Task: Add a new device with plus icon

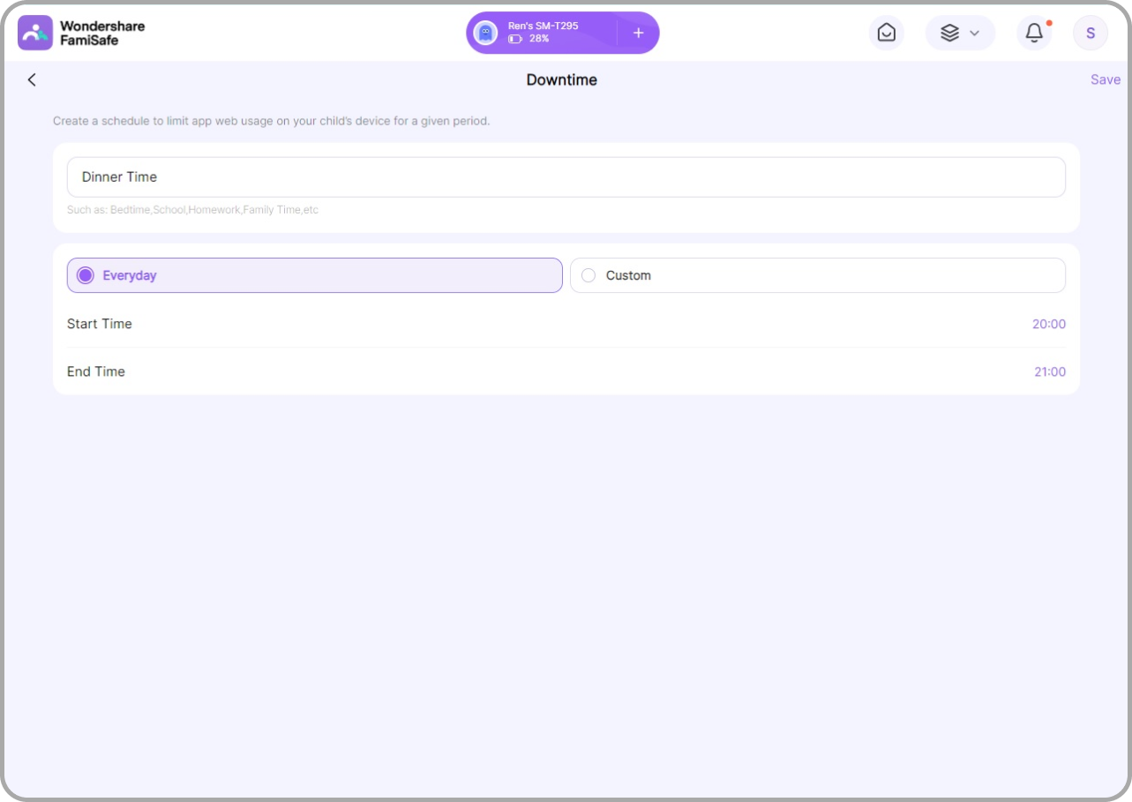Action: pos(638,33)
